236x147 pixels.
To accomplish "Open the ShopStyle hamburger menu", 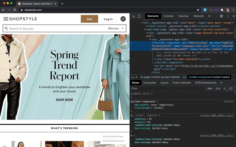I will pyautogui.click(x=6, y=19).
